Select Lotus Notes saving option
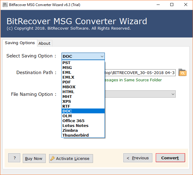The image size is (193, 175). pyautogui.click(x=83, y=125)
